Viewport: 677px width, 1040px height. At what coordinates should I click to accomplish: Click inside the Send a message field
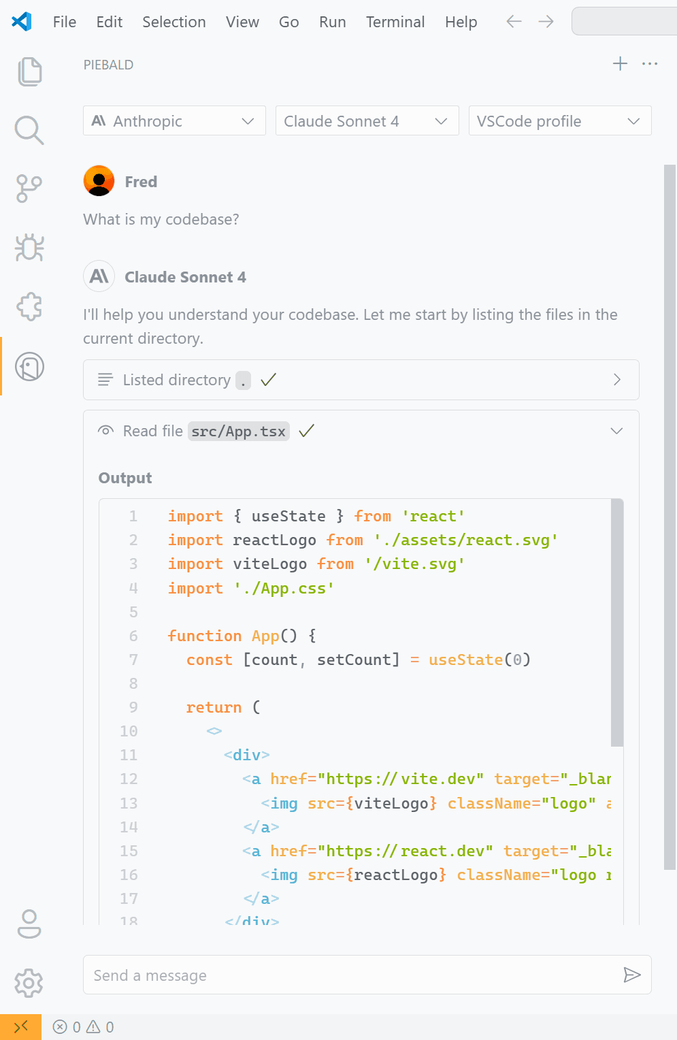pyautogui.click(x=340, y=975)
